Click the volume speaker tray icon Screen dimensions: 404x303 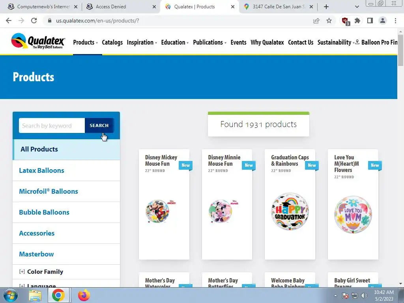364,296
